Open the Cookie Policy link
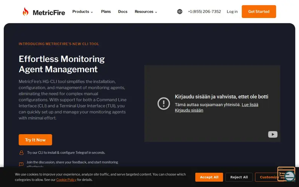 (66, 180)
